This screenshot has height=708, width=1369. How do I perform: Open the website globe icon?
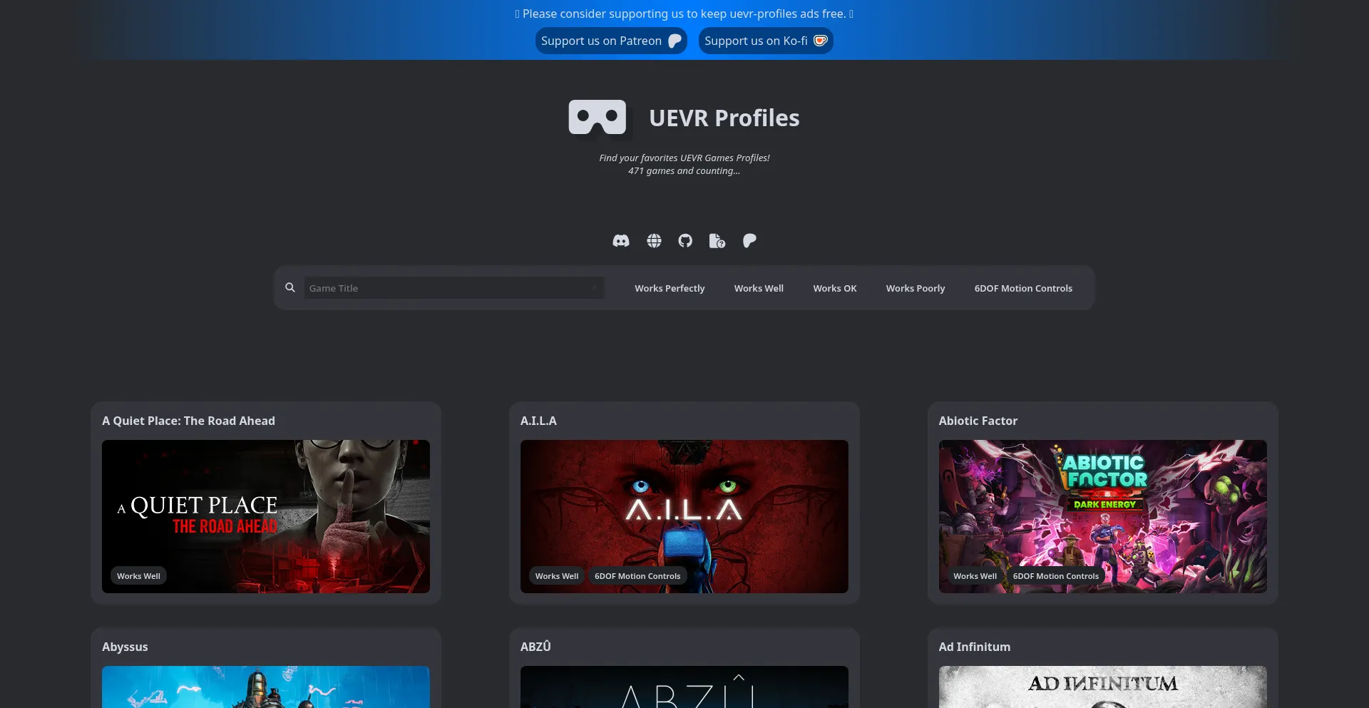(654, 241)
